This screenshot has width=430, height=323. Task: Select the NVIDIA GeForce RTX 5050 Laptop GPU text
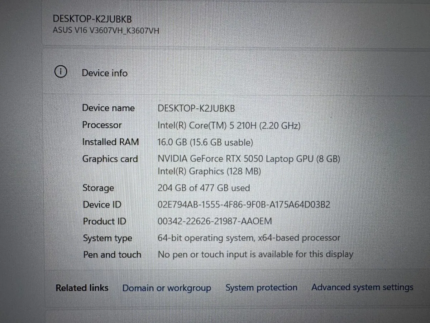(x=249, y=159)
